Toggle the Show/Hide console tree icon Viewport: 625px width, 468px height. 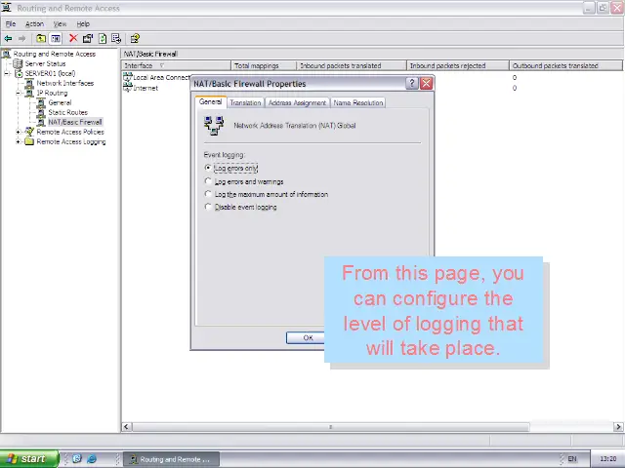coord(56,39)
